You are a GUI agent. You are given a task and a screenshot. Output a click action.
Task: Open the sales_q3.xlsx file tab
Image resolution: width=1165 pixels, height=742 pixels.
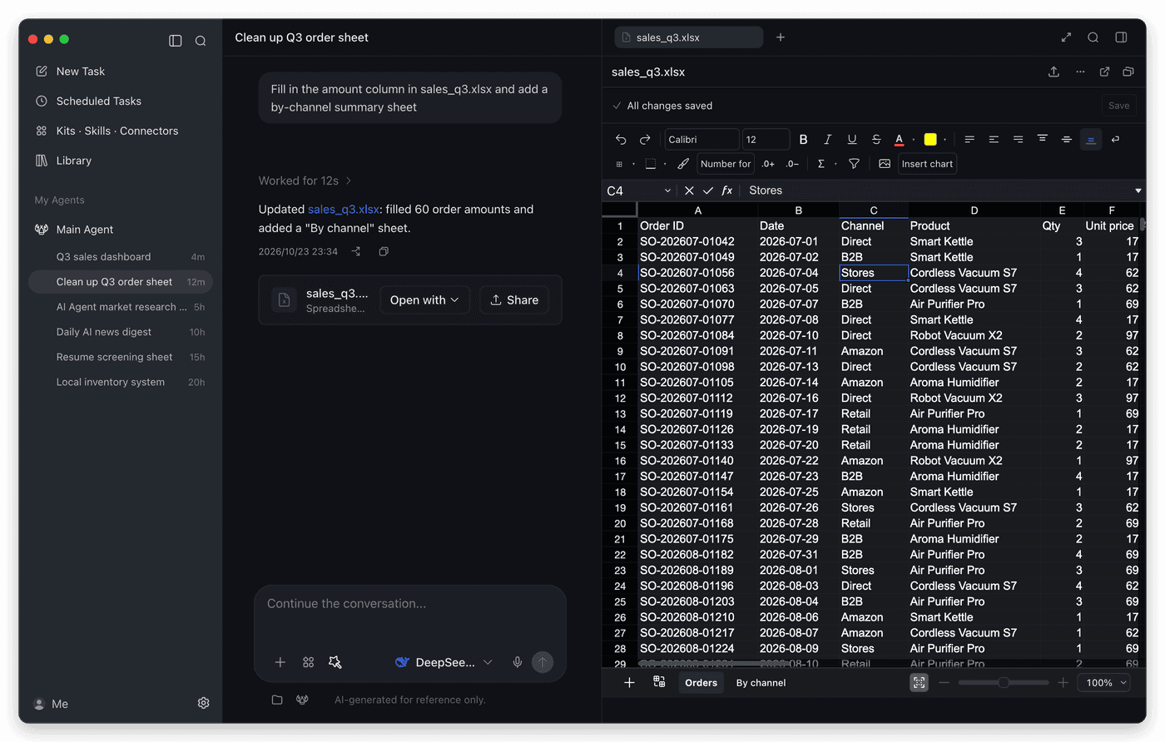tap(688, 37)
